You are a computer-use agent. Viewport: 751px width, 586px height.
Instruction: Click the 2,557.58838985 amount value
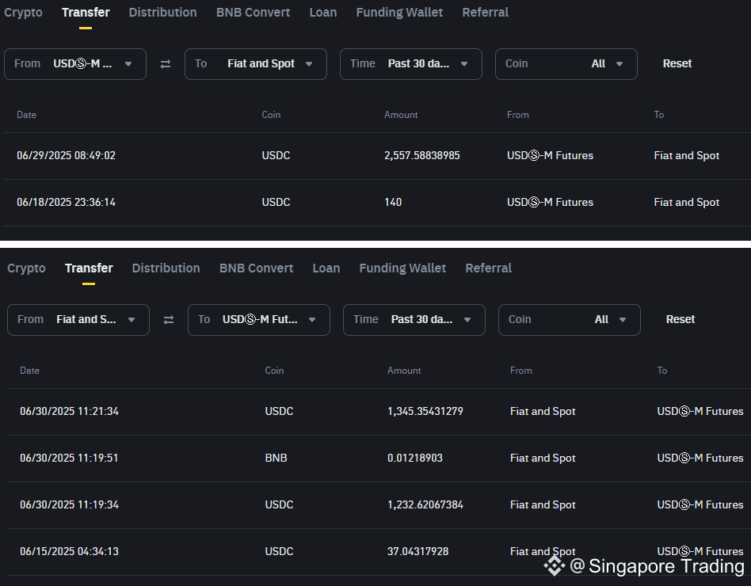pos(421,156)
